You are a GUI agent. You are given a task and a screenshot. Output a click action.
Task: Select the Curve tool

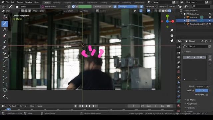(x=5, y=79)
